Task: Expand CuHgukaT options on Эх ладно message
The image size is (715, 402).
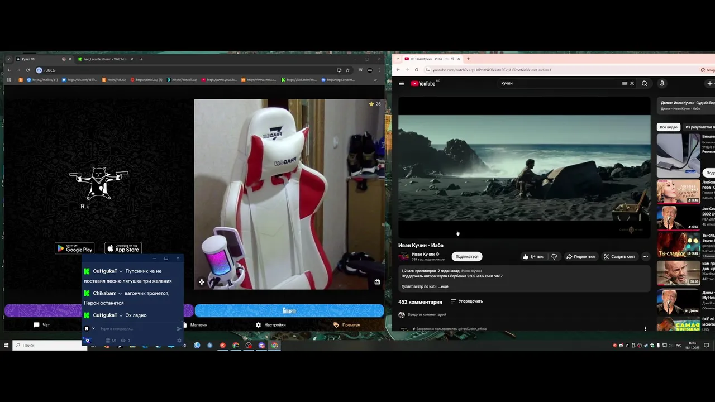Action: pos(121,315)
